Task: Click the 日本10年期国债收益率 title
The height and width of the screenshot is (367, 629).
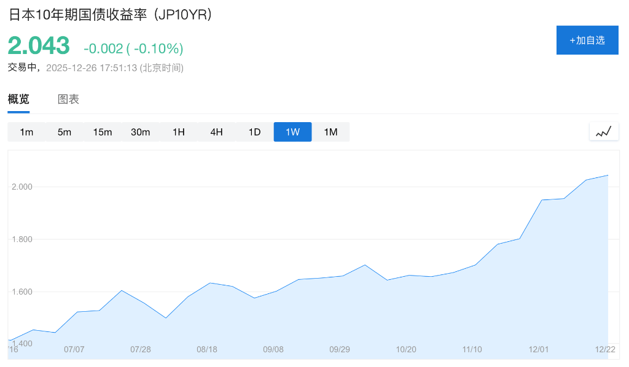Action: point(111,15)
